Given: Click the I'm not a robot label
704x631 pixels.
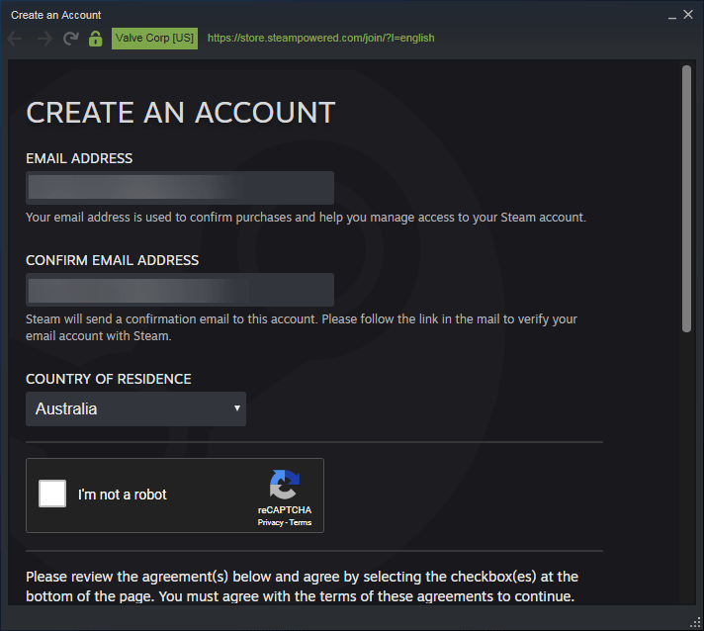Looking at the screenshot, I should tap(123, 495).
